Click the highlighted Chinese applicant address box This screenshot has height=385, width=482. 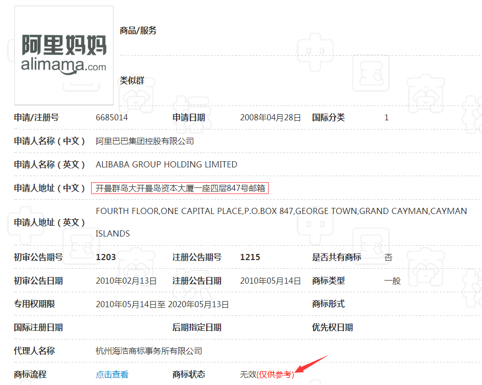180,188
